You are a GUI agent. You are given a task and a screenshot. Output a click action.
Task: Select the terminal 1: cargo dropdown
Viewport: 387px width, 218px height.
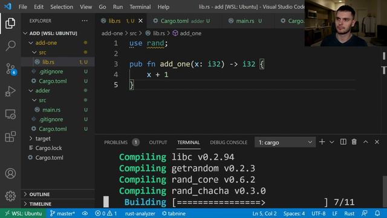click(285, 142)
